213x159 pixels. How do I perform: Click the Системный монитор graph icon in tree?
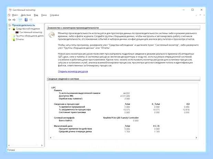point(17,32)
